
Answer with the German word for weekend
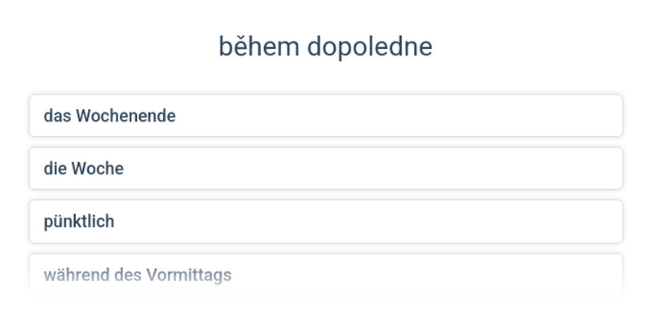326,116
